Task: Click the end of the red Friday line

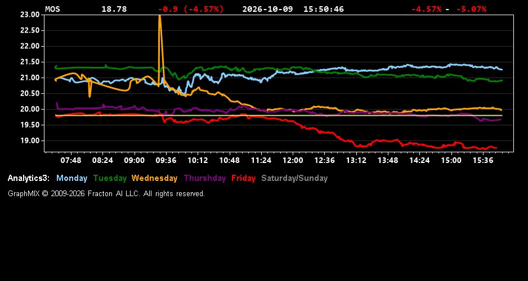Action: pos(496,148)
